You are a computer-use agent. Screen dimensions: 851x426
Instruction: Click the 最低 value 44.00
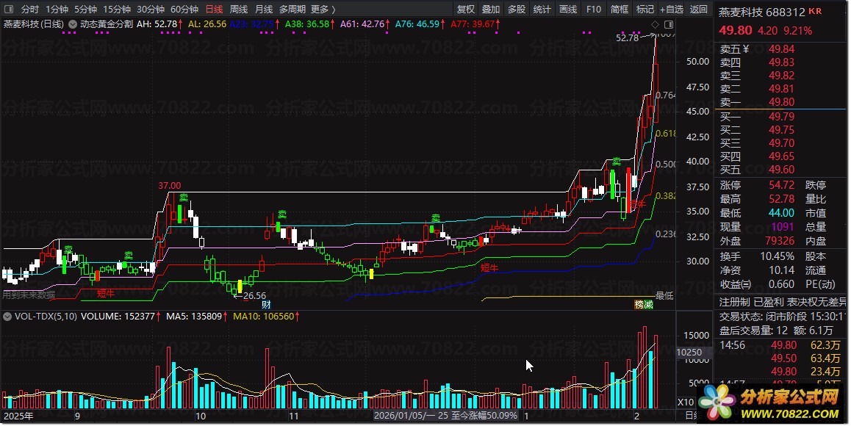coord(781,213)
